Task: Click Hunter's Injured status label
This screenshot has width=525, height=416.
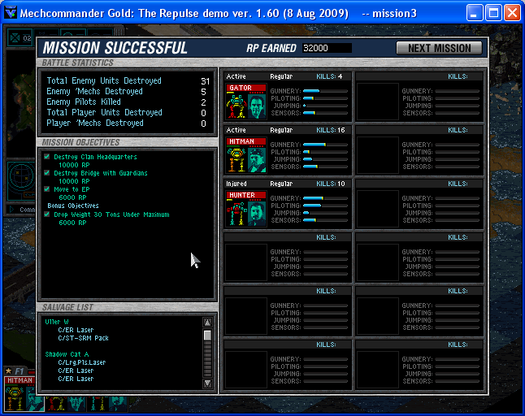Action: click(x=236, y=184)
